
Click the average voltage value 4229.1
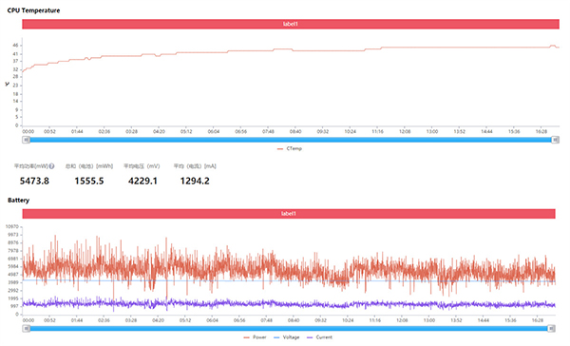142,181
